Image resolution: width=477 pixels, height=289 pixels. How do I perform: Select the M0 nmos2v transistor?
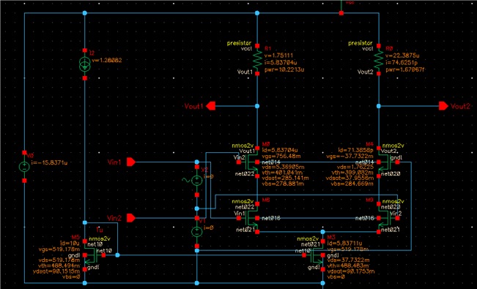[251, 162]
